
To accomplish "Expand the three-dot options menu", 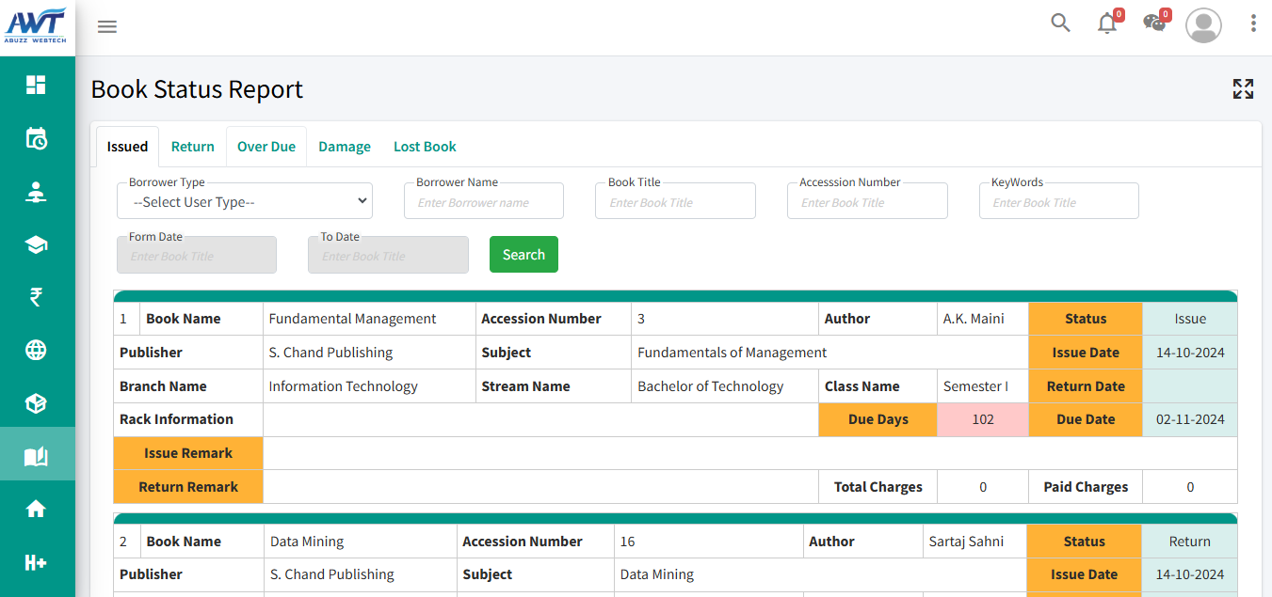I will [x=1252, y=24].
